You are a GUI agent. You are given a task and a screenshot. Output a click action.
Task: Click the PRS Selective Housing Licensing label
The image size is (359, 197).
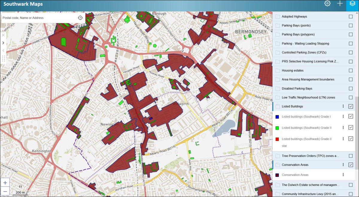pyautogui.click(x=310, y=62)
